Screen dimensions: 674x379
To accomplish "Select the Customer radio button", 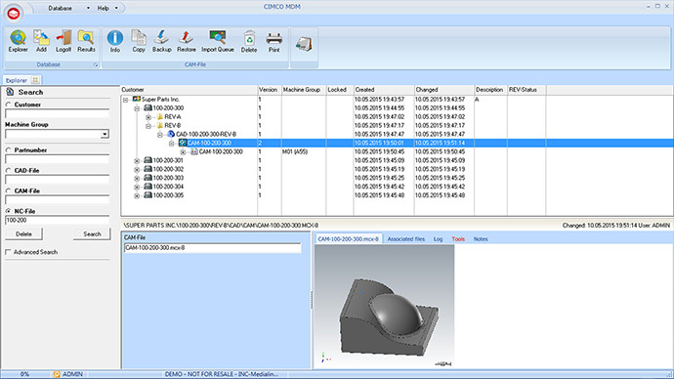I will 8,105.
